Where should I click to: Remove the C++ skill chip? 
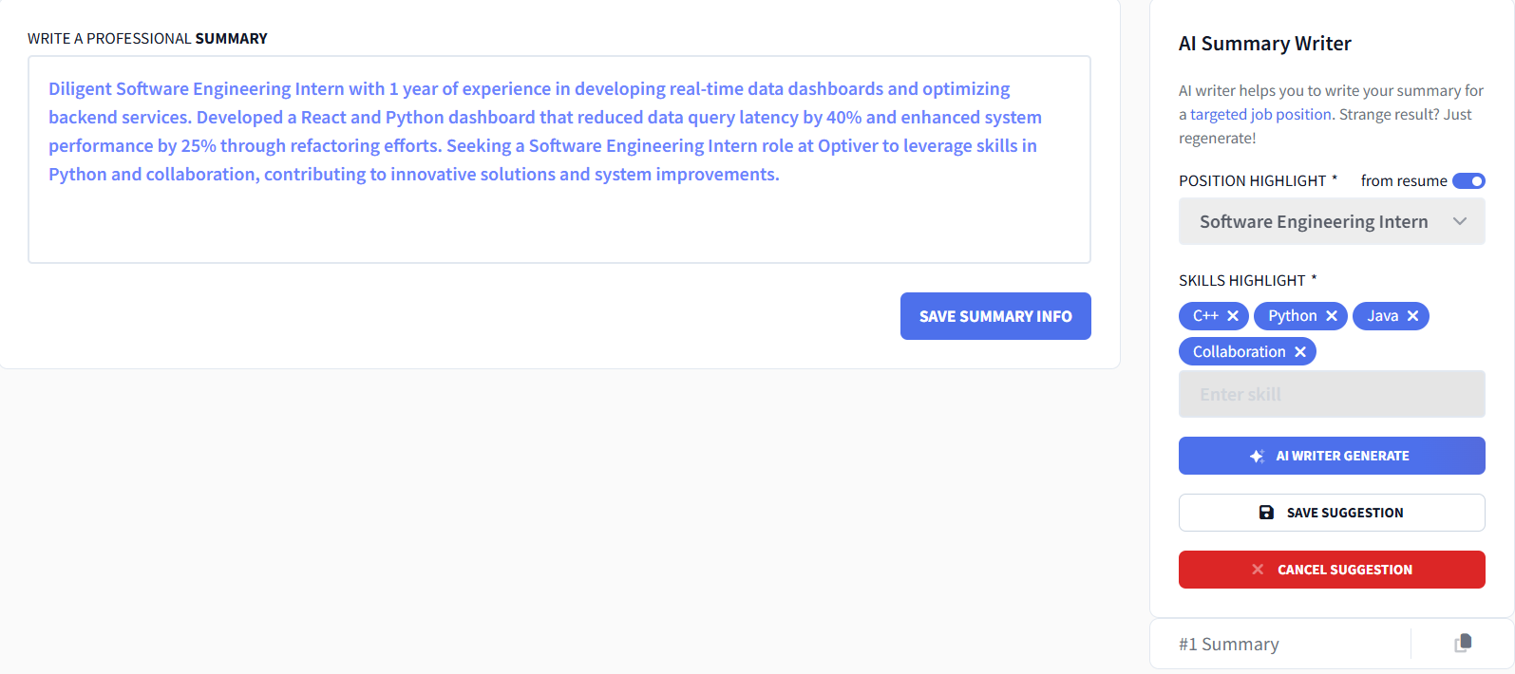[1232, 315]
